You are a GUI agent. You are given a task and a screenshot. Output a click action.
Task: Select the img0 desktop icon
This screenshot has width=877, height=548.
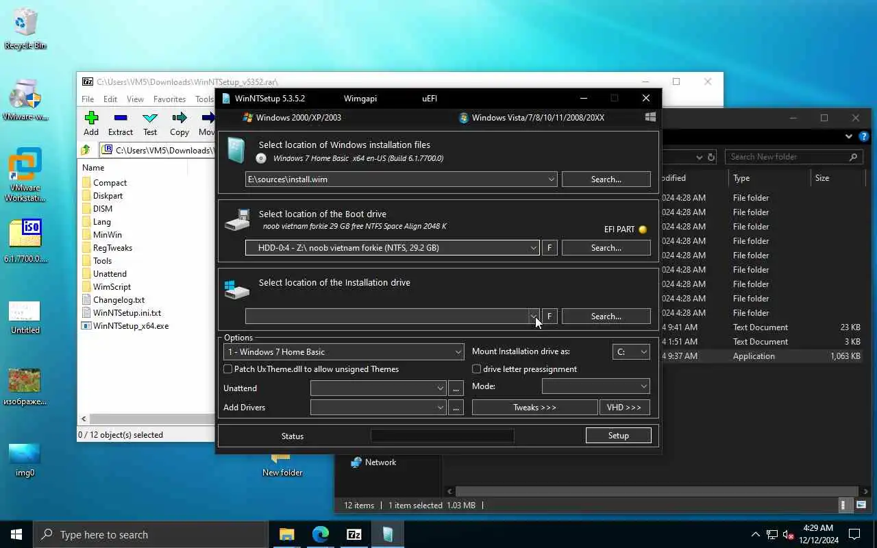click(25, 460)
